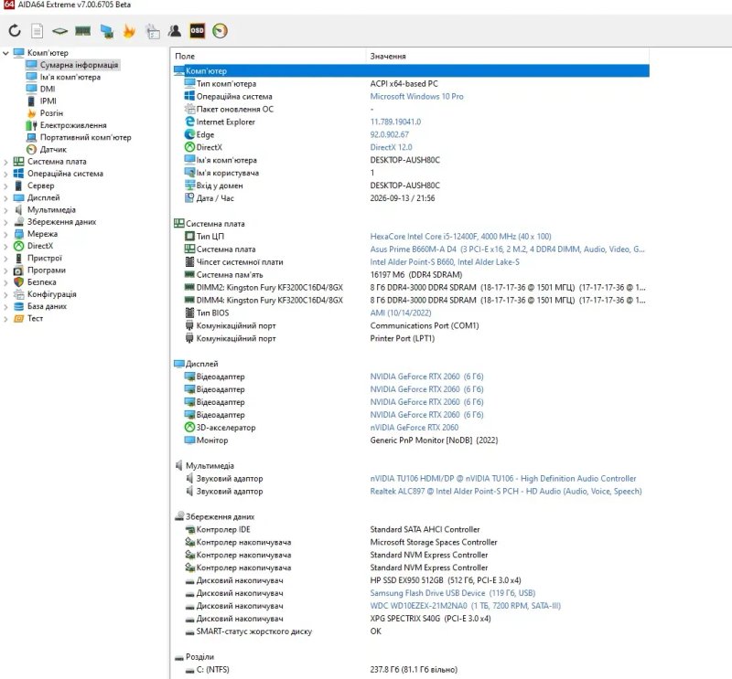Select Ім'я комп'ютера in the tree

[70, 77]
